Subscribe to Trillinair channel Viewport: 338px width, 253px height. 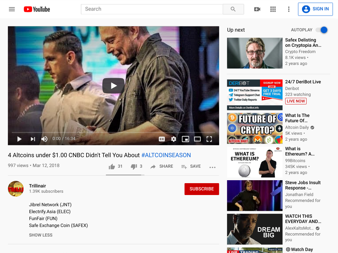pos(202,189)
